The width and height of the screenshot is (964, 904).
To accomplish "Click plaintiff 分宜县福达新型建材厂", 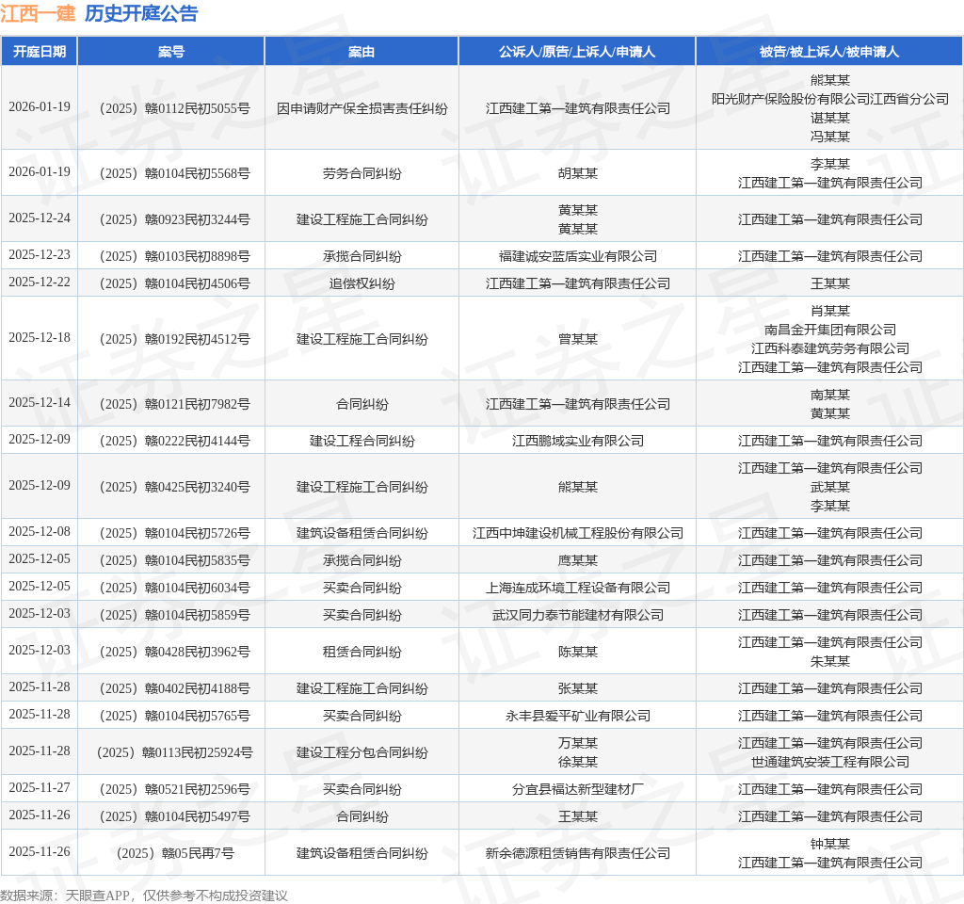I will click(x=578, y=789).
